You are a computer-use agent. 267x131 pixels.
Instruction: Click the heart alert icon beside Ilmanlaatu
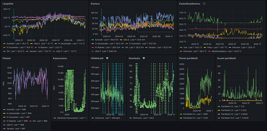click(144, 58)
